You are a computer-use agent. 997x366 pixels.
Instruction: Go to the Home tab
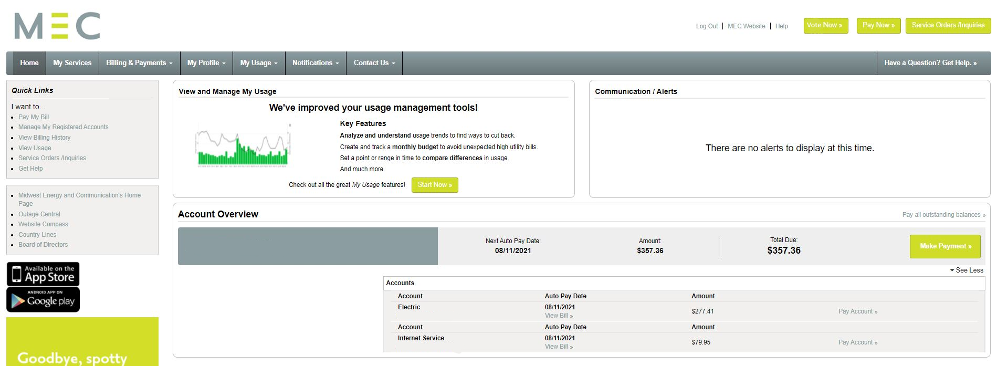(29, 63)
